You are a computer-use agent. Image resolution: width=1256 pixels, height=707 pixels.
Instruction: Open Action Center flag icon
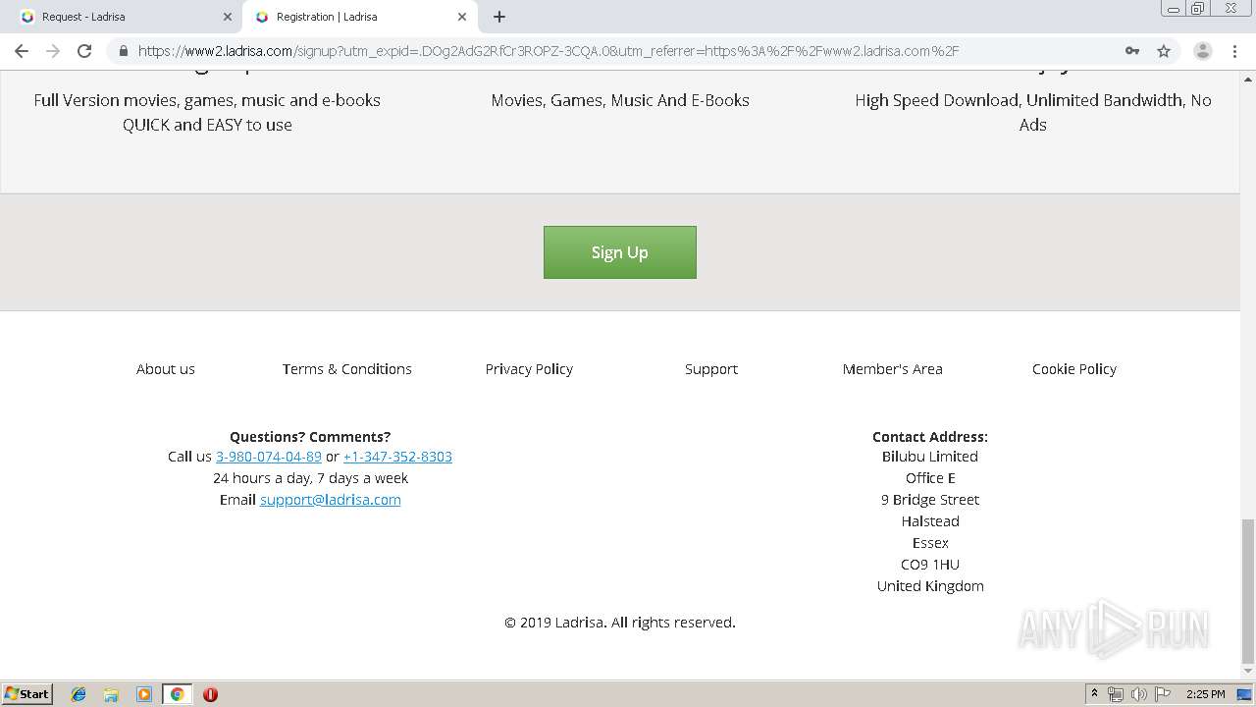click(x=1163, y=694)
